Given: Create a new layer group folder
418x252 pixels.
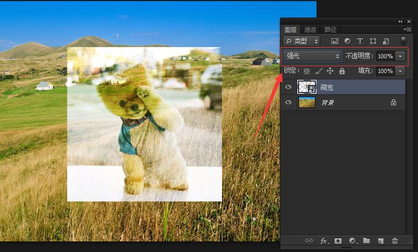Looking at the screenshot, I should tap(366, 241).
